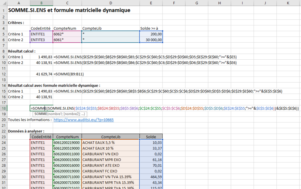The height and width of the screenshot is (189, 301).
Task: Select column K header
Action: 288,3
